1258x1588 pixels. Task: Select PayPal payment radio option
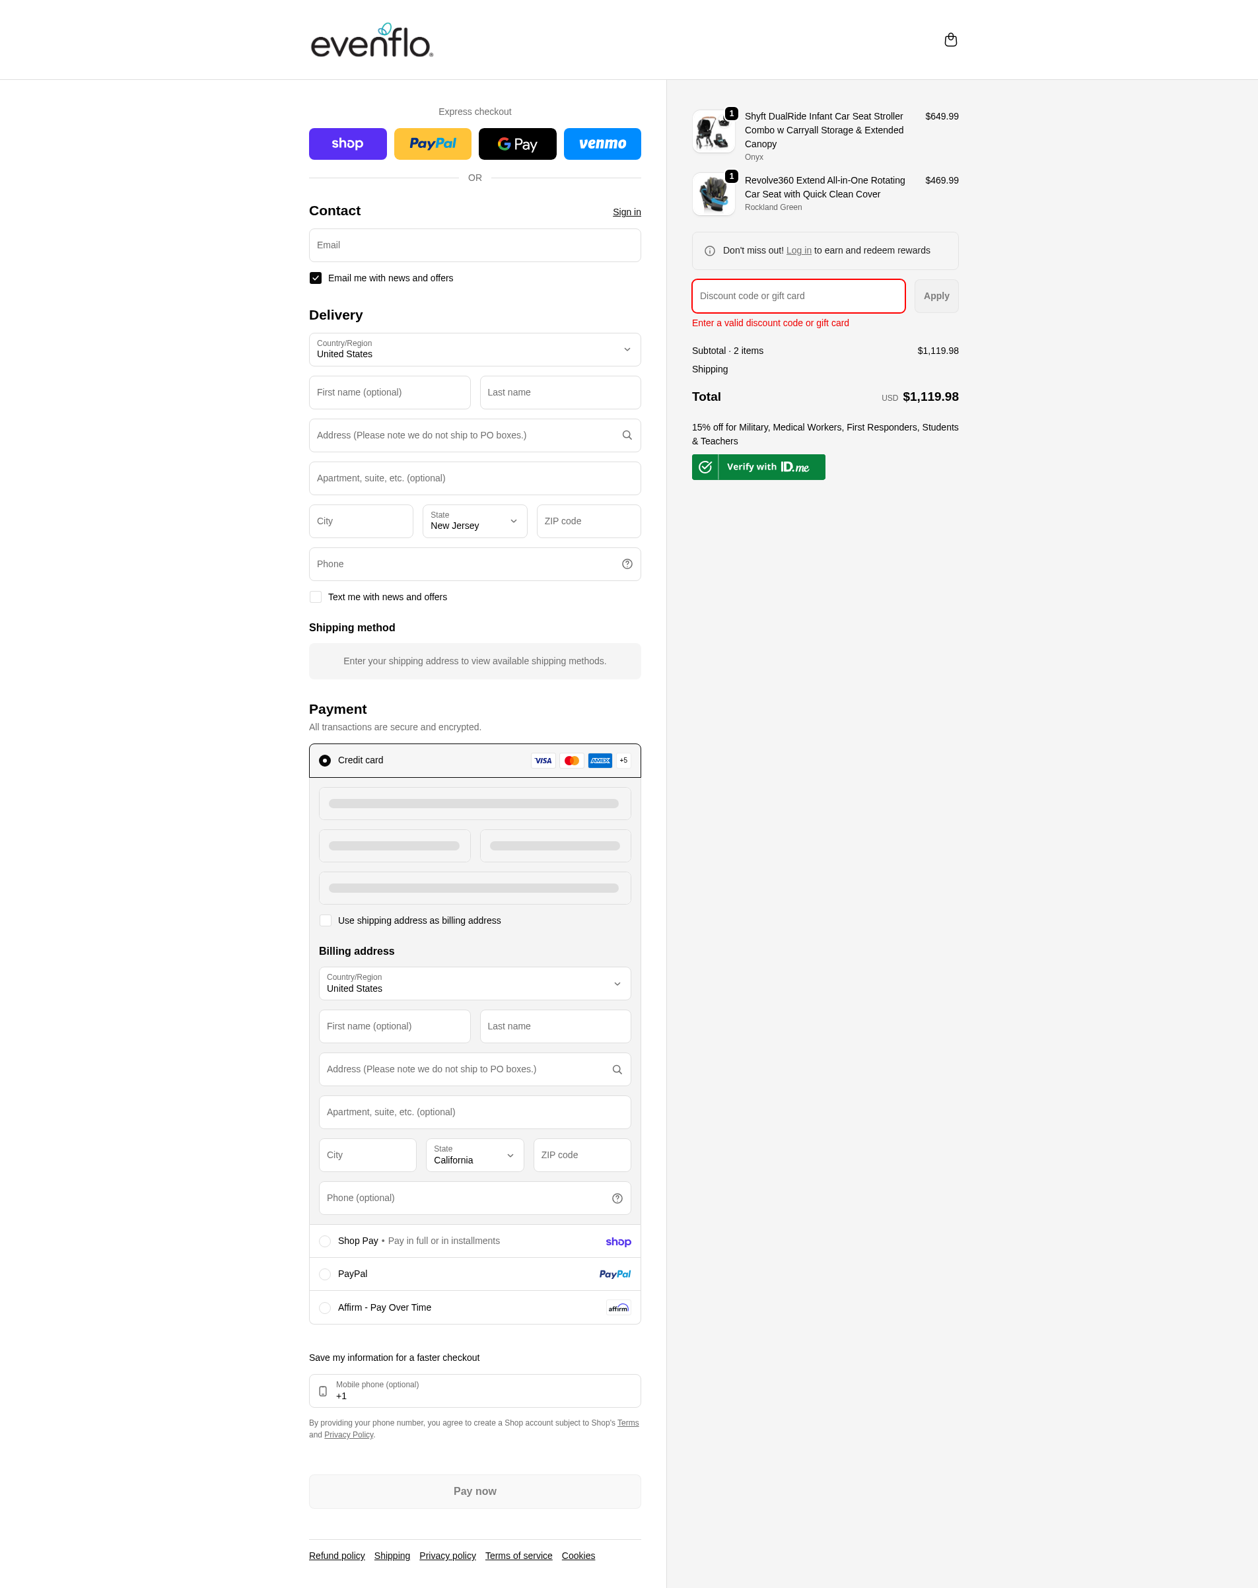point(325,1274)
